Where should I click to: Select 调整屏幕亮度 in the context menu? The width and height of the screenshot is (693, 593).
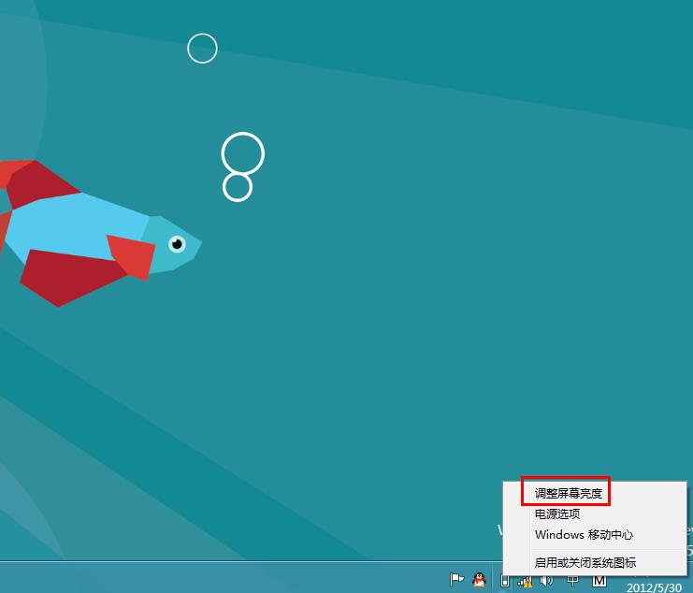(569, 492)
